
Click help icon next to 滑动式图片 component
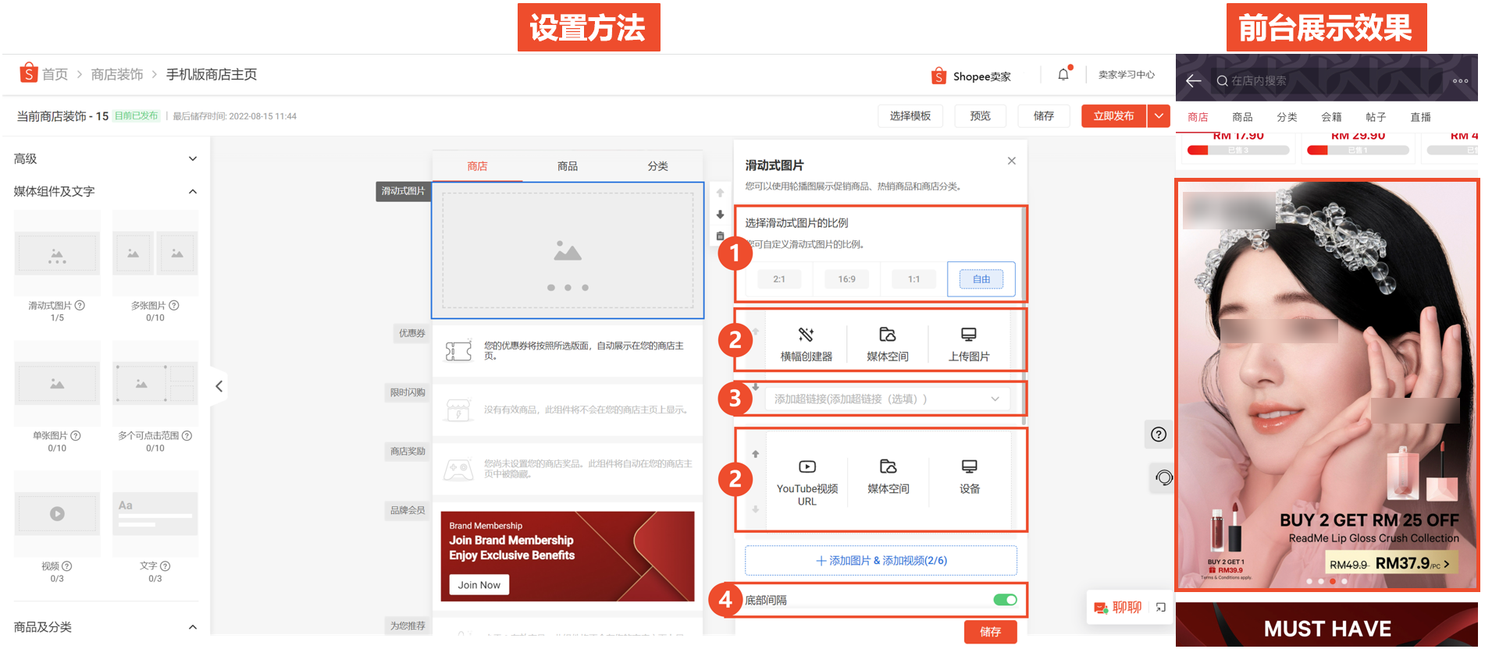[80, 306]
